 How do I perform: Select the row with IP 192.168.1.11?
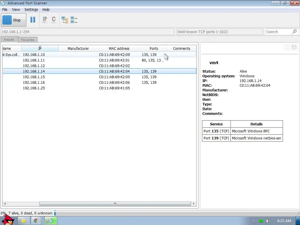click(99, 60)
